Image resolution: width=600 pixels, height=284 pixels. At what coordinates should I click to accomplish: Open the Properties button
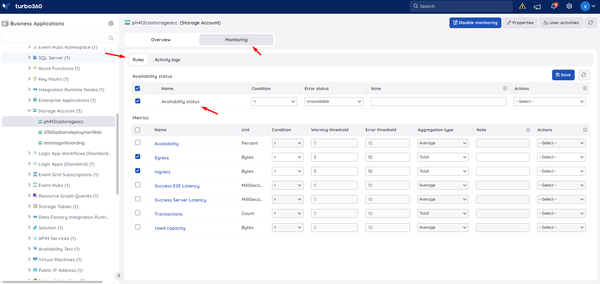(520, 23)
